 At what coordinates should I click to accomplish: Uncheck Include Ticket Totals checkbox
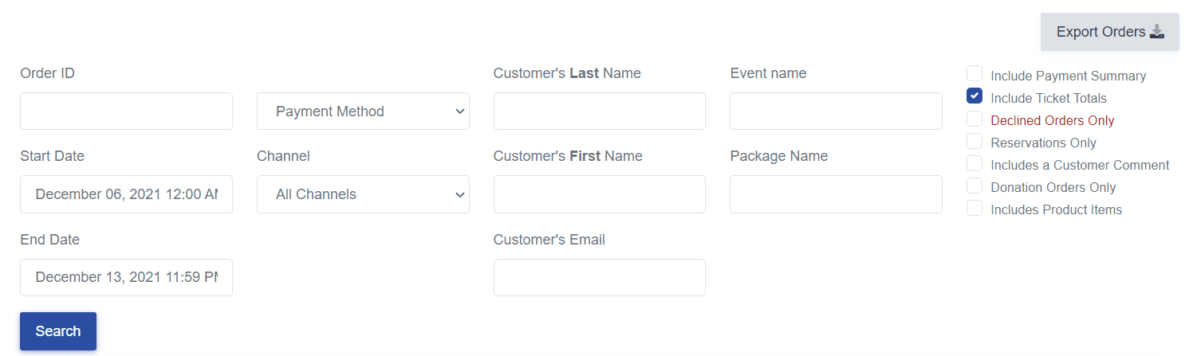974,96
